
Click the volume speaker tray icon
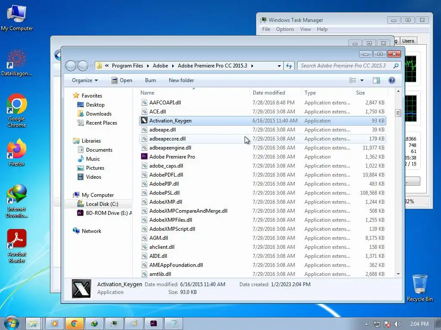[x=398, y=324]
